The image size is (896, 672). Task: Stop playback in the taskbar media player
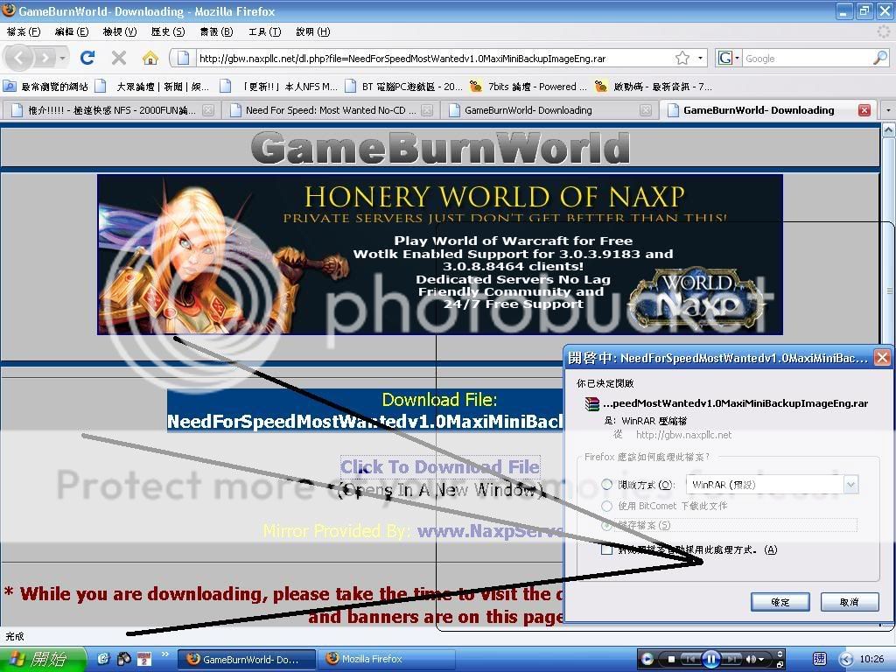671,659
